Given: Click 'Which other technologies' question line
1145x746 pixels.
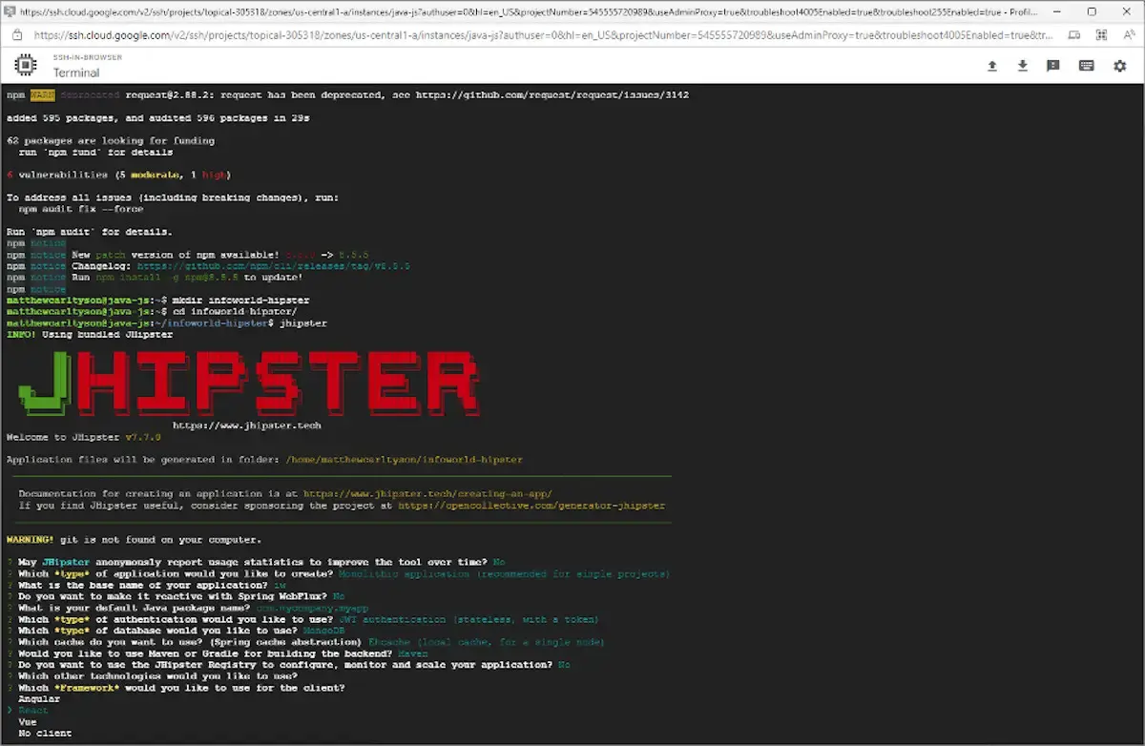Looking at the screenshot, I should pyautogui.click(x=152, y=677).
